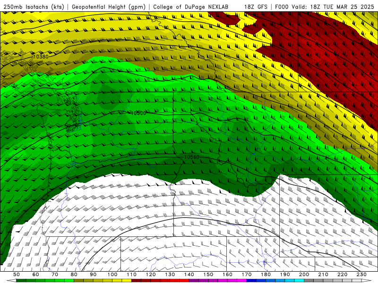Screen dimensions: 378x283
Task: Click the 180 value on the color scale
Action: tap(266, 275)
